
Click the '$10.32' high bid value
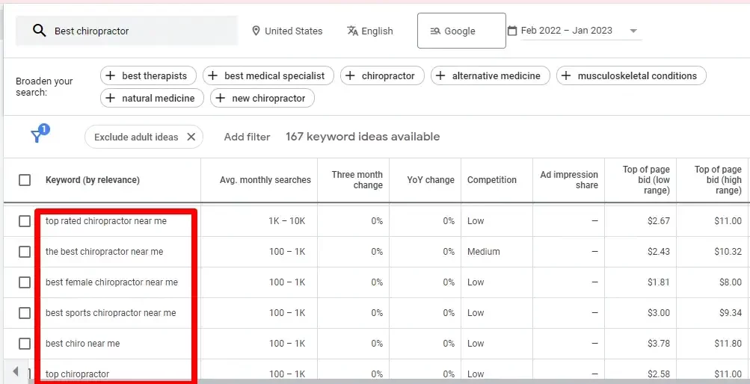pos(728,252)
